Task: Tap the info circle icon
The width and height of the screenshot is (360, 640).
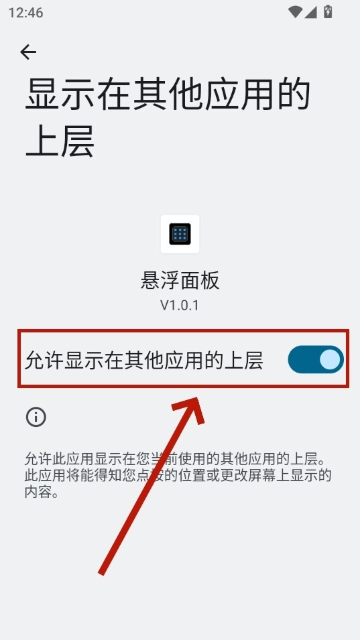Action: coord(36,417)
